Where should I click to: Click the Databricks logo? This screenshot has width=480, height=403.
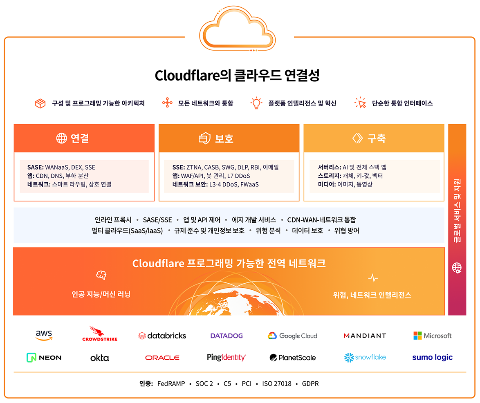tap(162, 336)
